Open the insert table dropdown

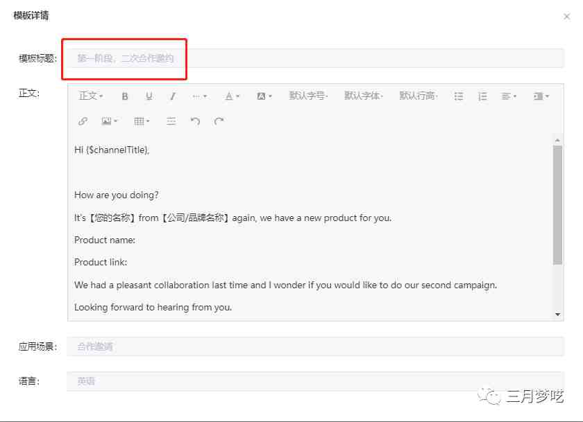142,121
